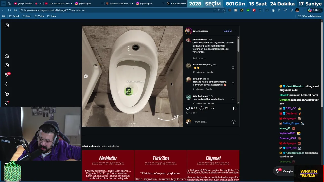
Task: Toggle split screen icon in toolbar
Action: click(267, 10)
